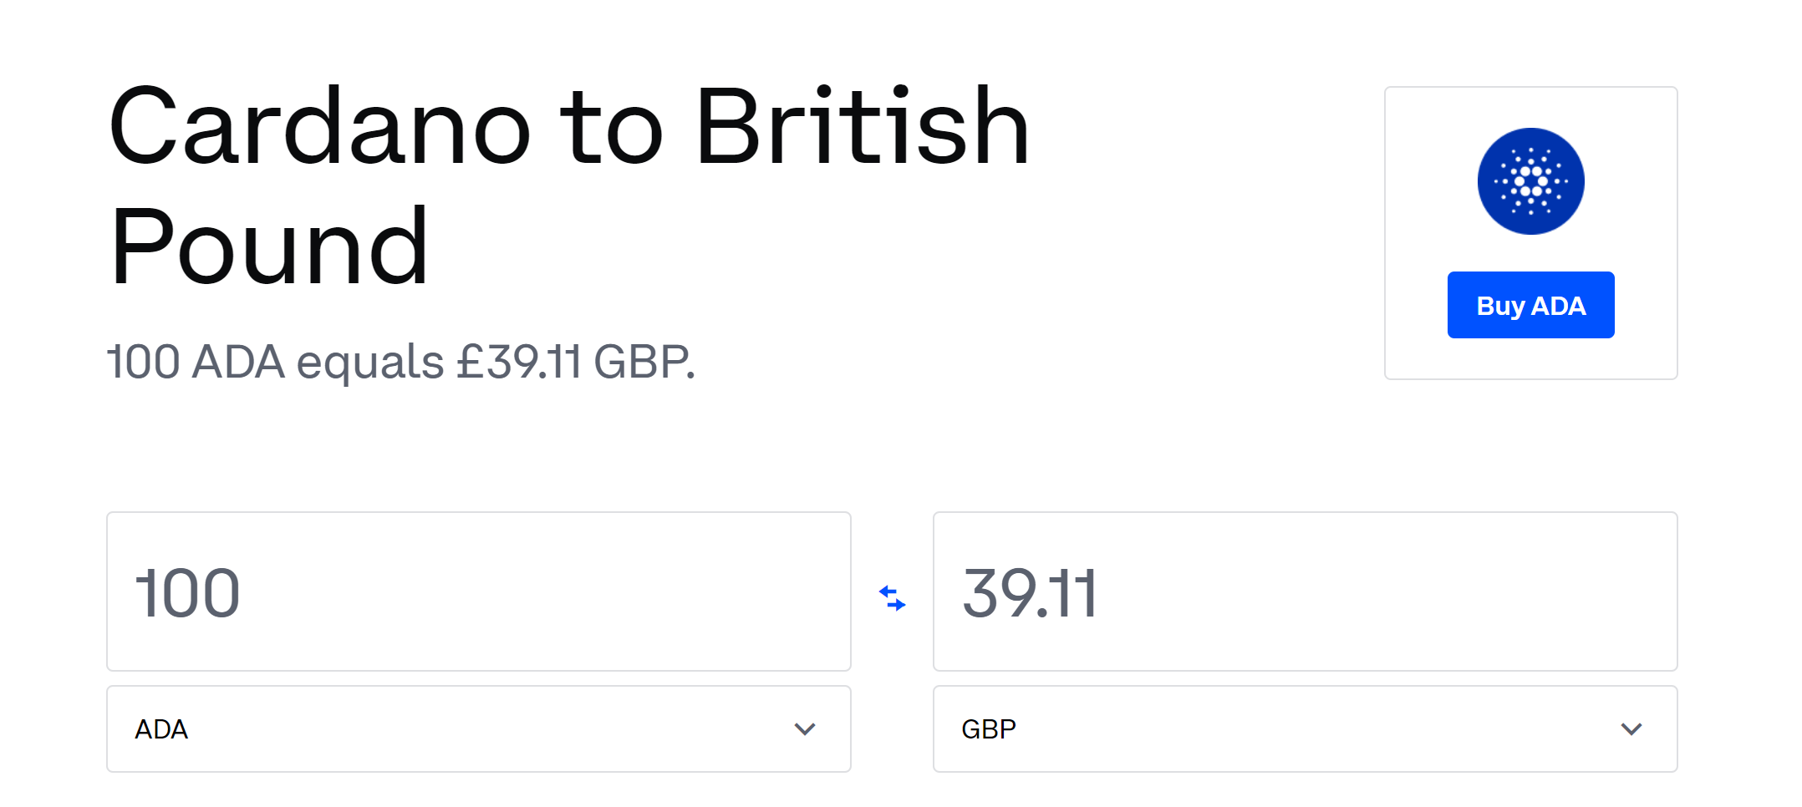Click the Buy ADA button
Image resolution: width=1802 pixels, height=807 pixels.
click(x=1530, y=305)
